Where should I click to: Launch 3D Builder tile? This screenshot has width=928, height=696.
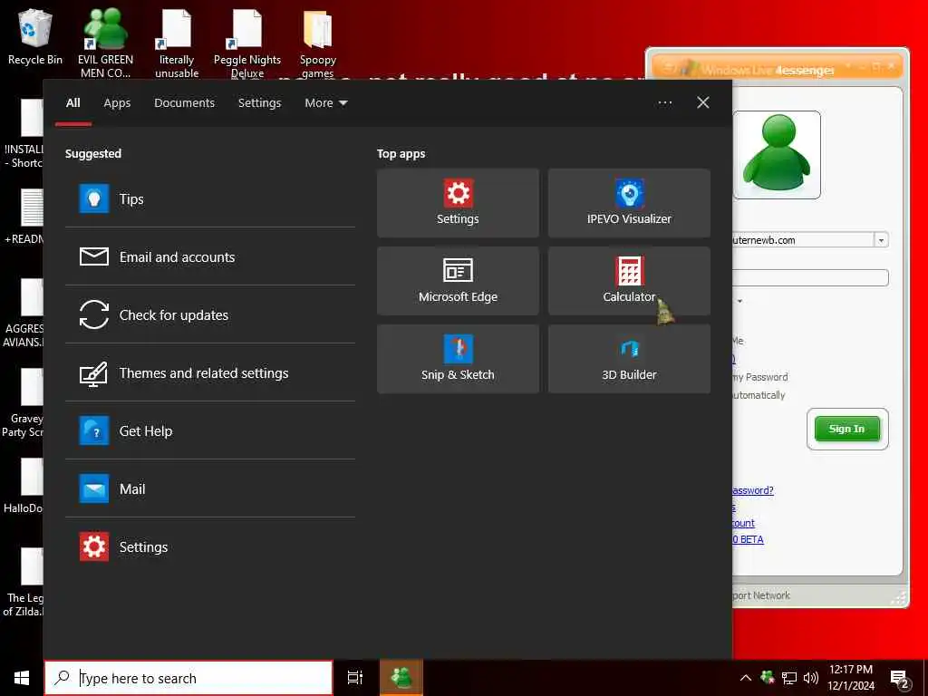629,359
